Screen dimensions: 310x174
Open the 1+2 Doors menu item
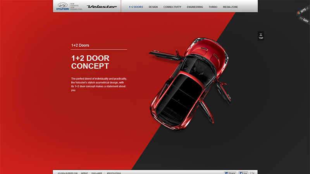(136, 7)
